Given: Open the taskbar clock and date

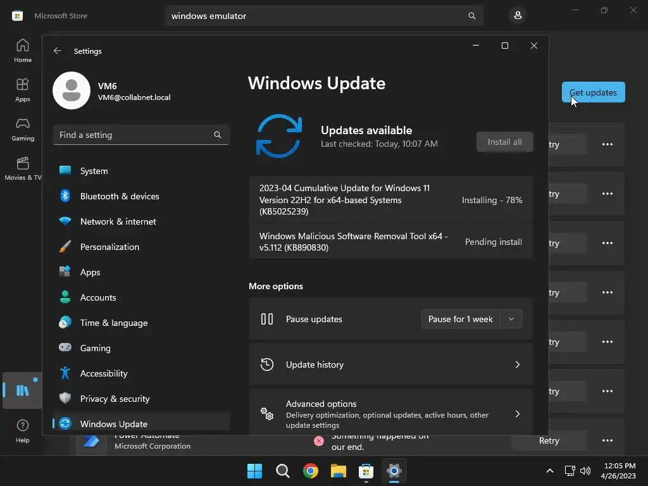Looking at the screenshot, I should 618,471.
